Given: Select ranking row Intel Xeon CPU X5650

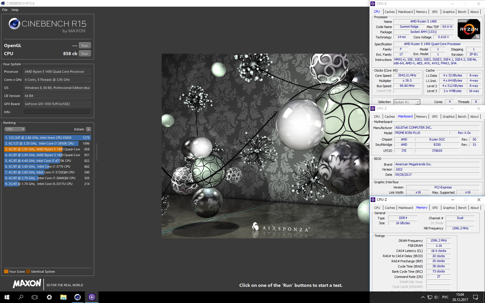Looking at the screenshot, I should click(47, 138).
